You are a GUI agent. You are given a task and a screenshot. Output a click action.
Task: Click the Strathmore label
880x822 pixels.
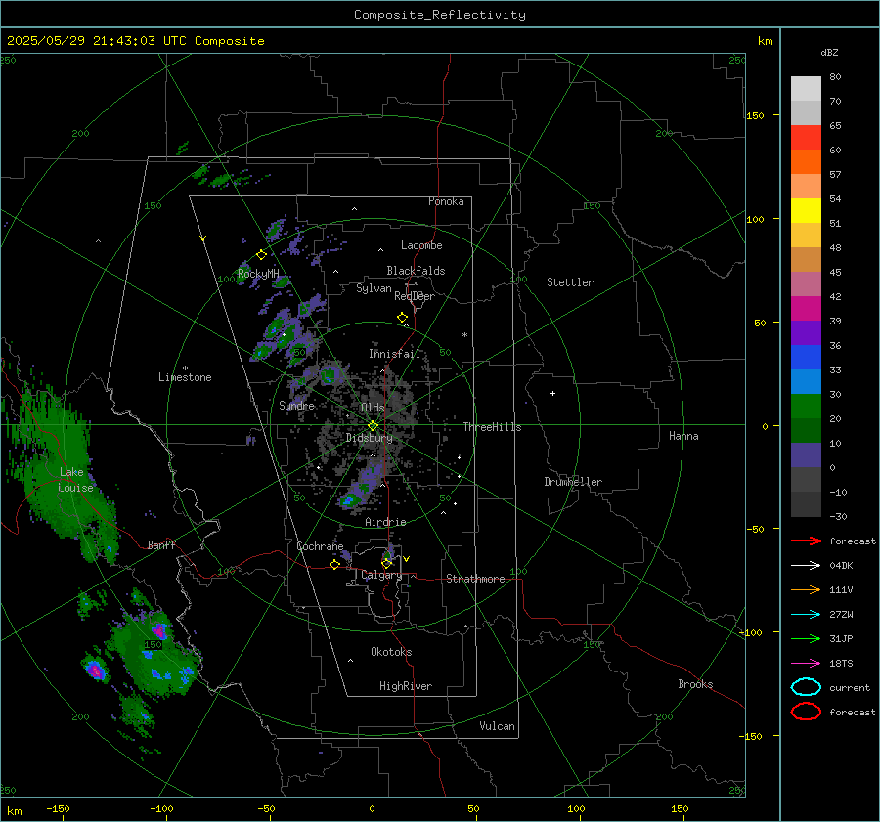(475, 579)
